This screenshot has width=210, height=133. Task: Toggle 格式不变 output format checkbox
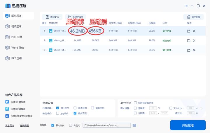pos(75,113)
